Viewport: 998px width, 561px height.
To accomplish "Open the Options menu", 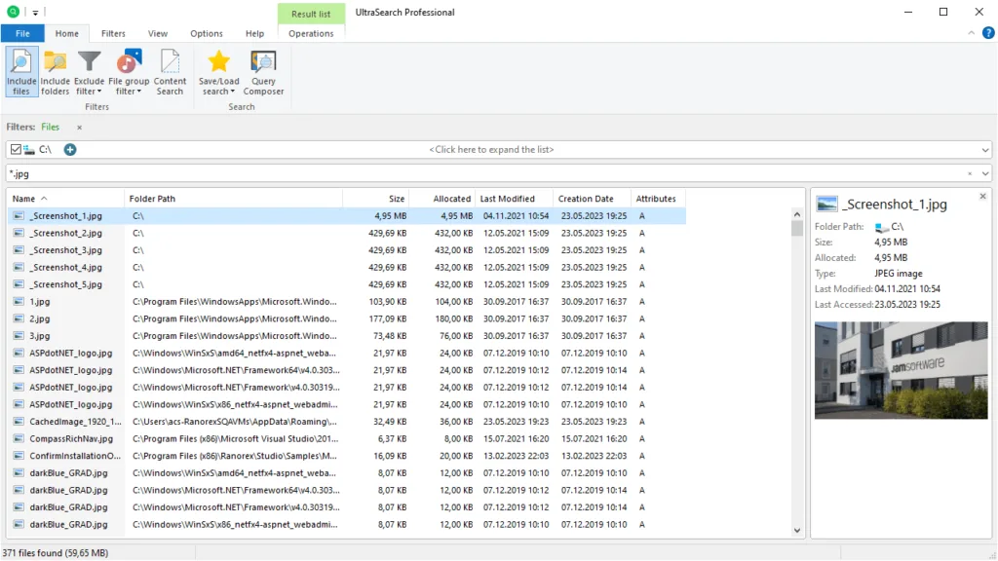I will tap(206, 32).
